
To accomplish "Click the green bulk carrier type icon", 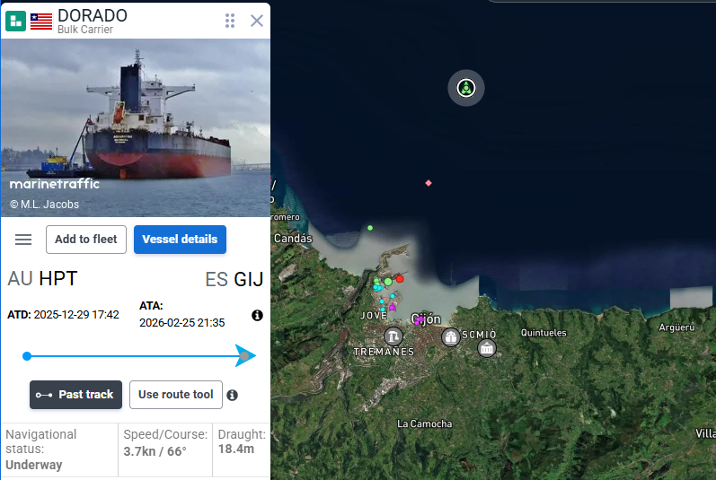I will 15,21.
